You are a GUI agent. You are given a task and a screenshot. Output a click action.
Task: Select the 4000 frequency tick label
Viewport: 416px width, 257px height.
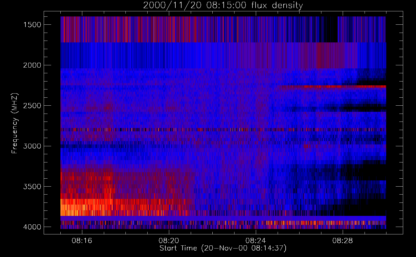pos(32,227)
